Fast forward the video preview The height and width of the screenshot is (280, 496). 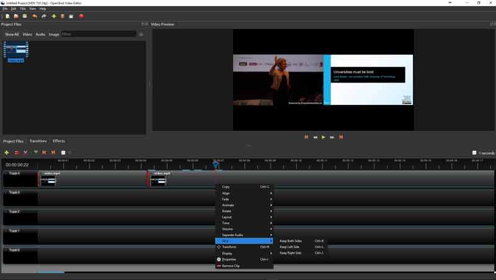pyautogui.click(x=332, y=137)
